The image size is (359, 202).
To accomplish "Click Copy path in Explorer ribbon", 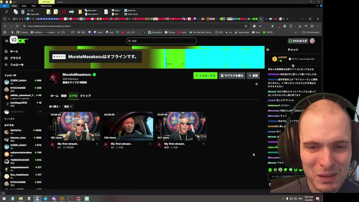I will [33, 14].
